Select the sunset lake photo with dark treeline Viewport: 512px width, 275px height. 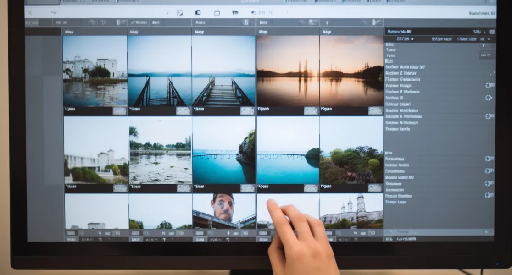click(351, 71)
